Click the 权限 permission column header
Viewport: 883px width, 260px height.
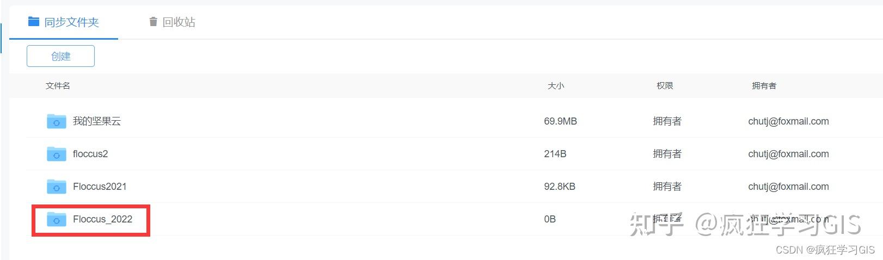click(665, 86)
